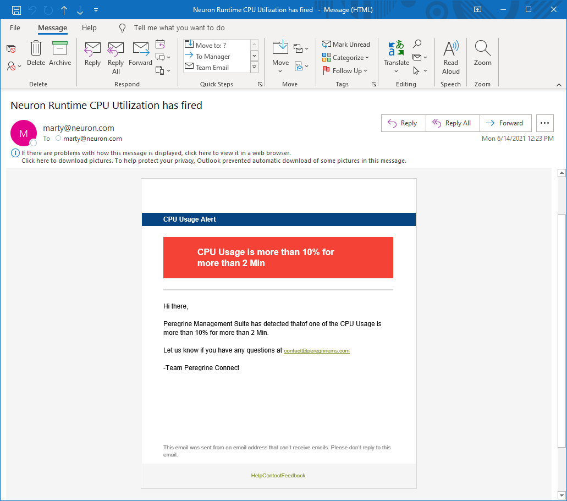
Task: Open the Quick Steps dialog launcher
Action: 260,84
